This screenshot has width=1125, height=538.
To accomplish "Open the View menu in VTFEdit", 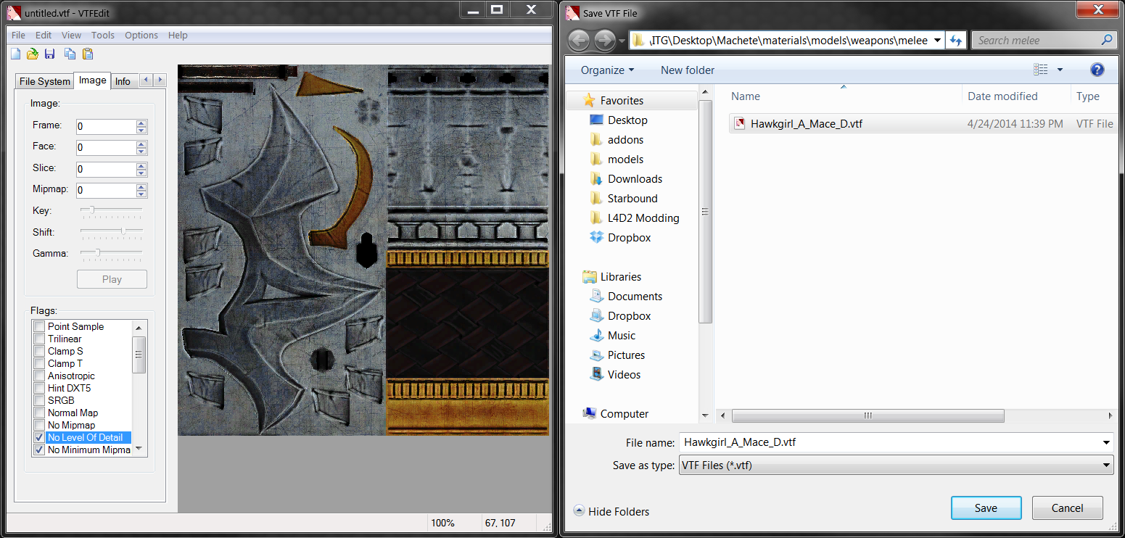I will coord(71,35).
